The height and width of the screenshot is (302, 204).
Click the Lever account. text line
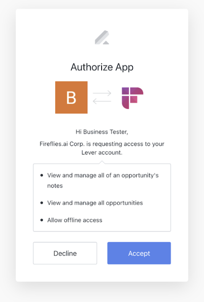[102, 153]
